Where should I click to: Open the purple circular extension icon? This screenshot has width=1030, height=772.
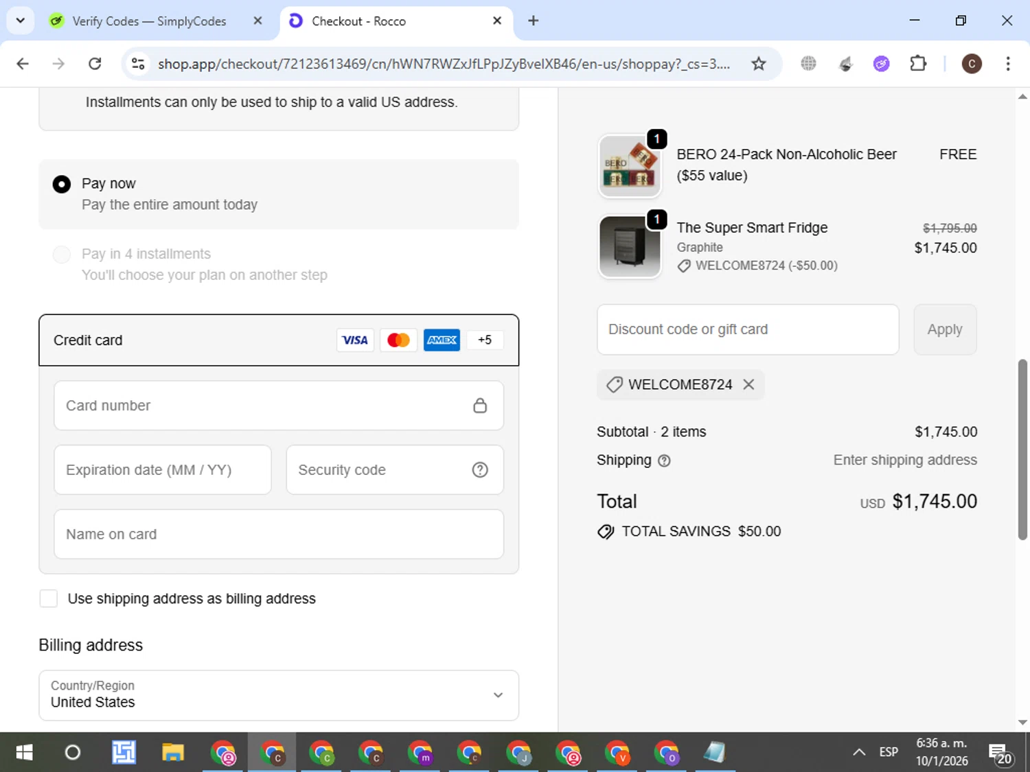click(881, 64)
